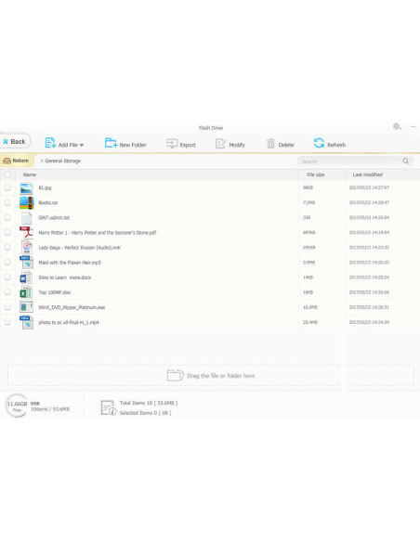Check the box for Books.rar
Screen dimensions: 420x542
(7, 202)
